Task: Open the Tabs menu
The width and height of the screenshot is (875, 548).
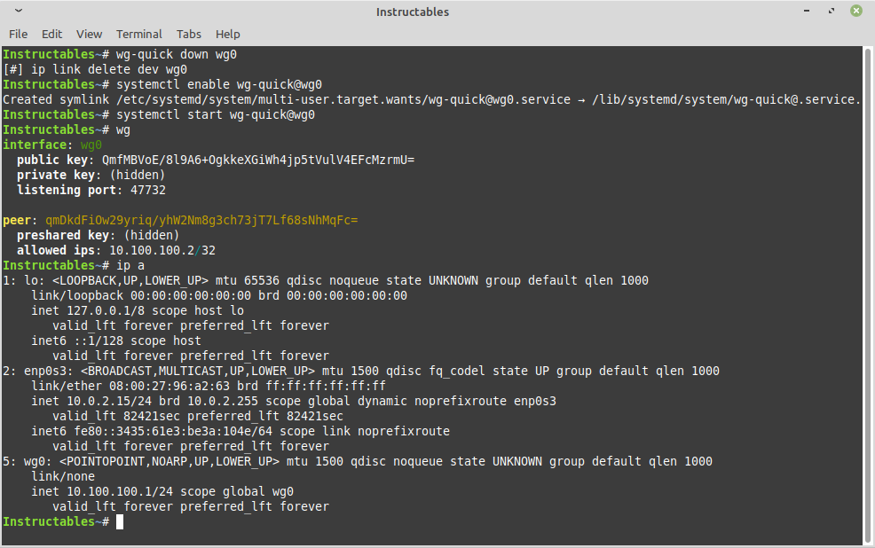Action: click(188, 34)
